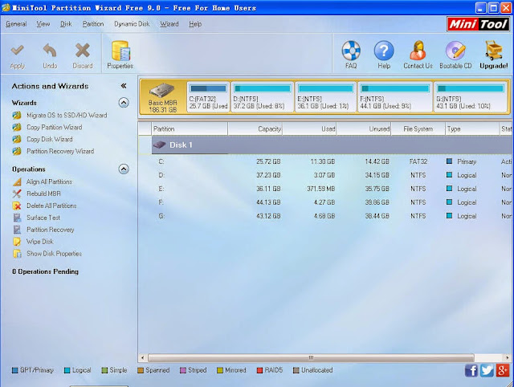Collapse the Wizards section
The width and height of the screenshot is (514, 387).
pyautogui.click(x=123, y=103)
